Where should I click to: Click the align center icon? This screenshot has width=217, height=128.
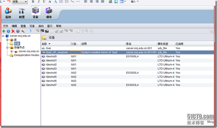coord(91,2)
